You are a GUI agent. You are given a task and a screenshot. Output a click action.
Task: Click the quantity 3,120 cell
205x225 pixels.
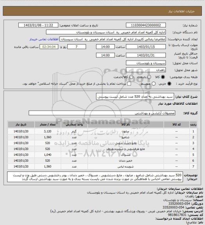click(48, 131)
